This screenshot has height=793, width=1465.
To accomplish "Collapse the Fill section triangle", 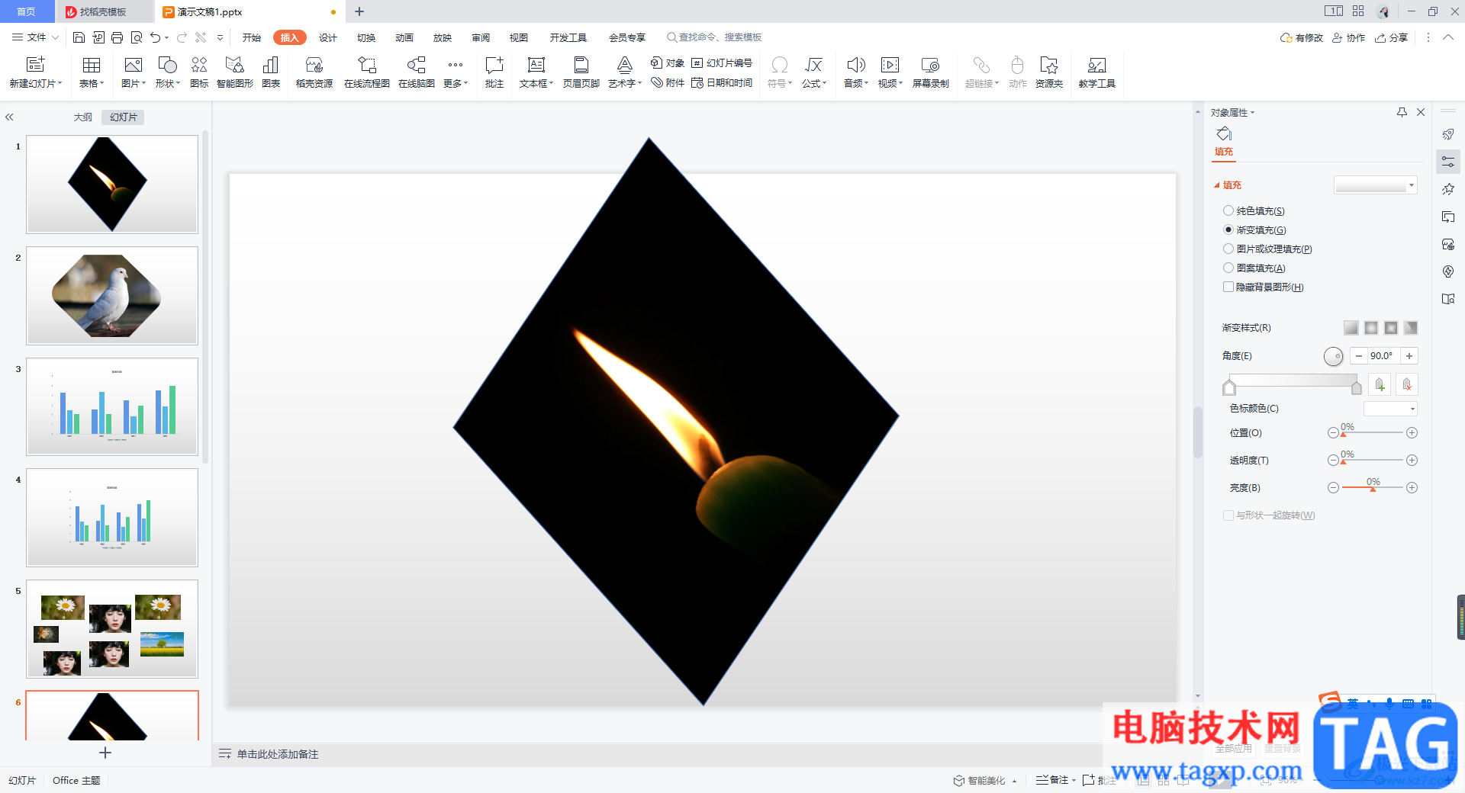I will tap(1217, 185).
